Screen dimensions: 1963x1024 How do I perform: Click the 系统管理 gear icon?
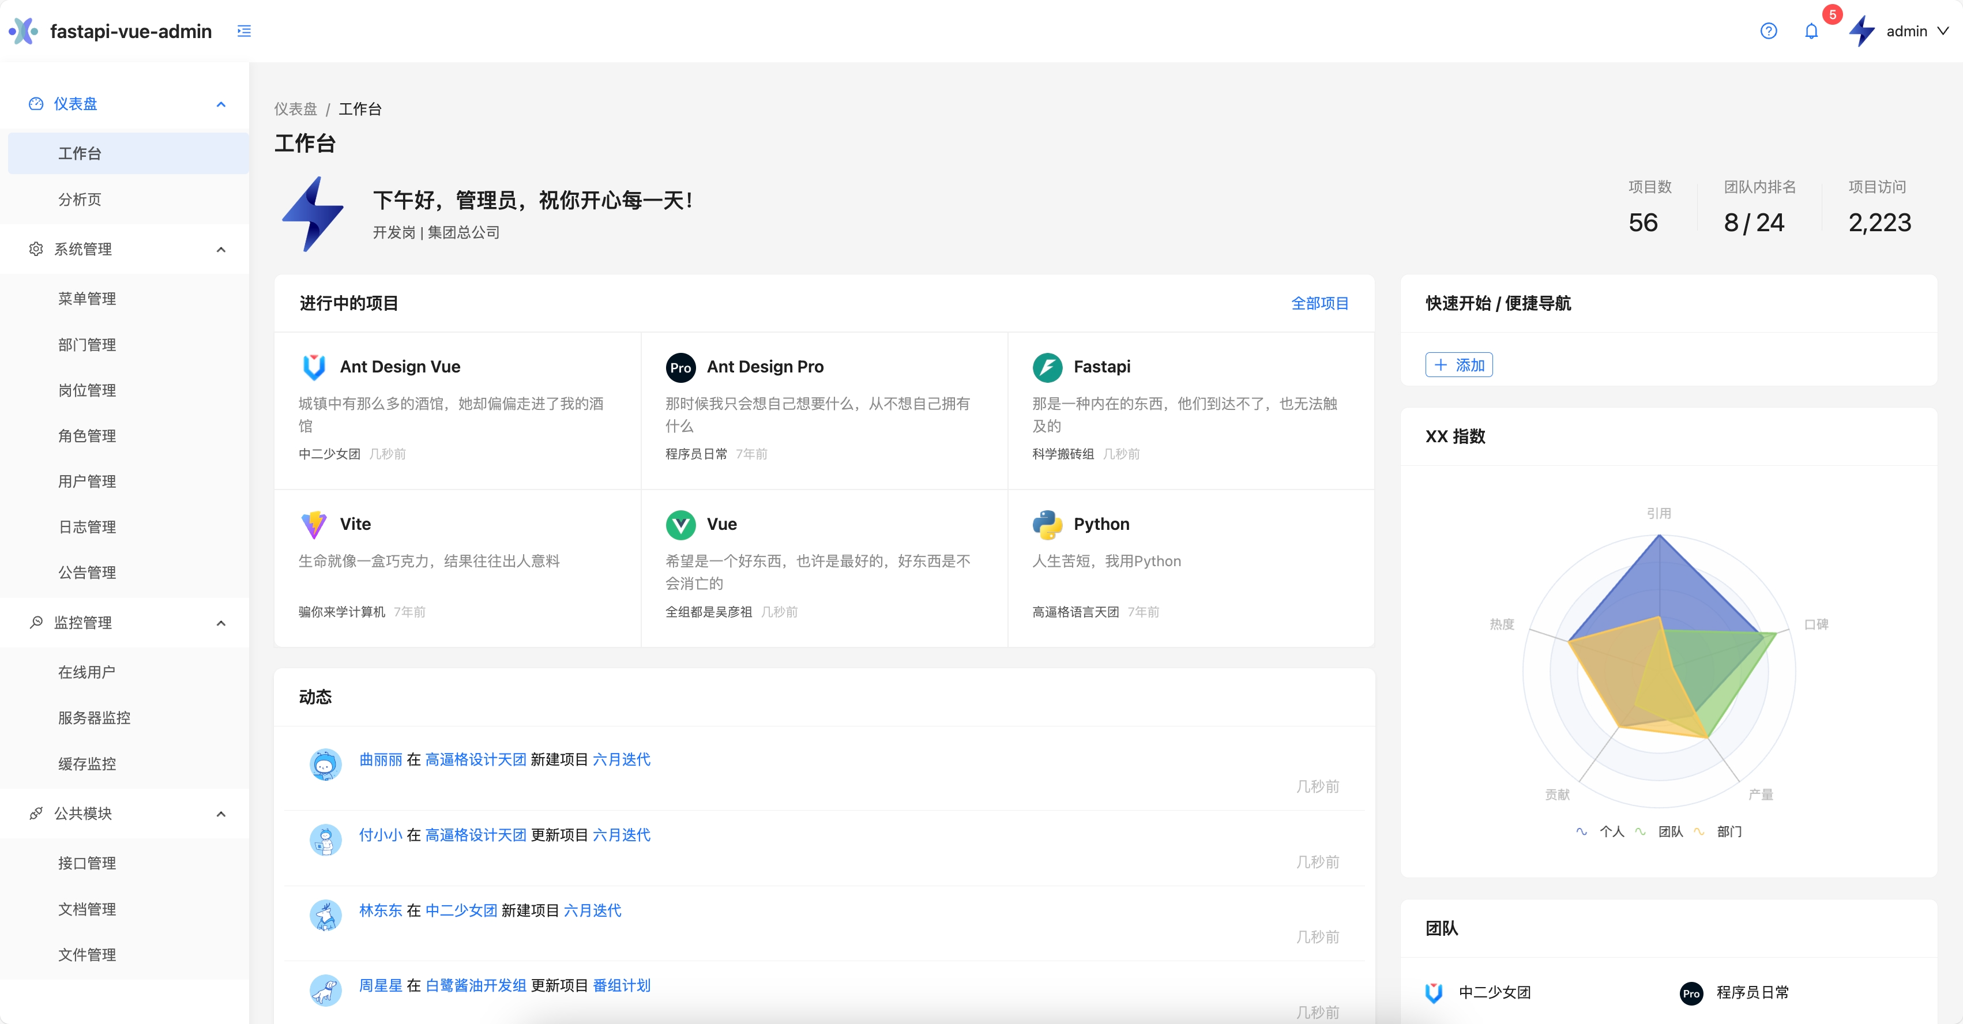point(36,249)
